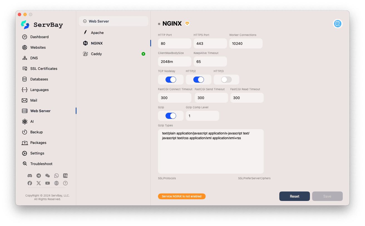This screenshot has height=226, width=365.
Task: Click the Reset button
Action: pos(294,196)
